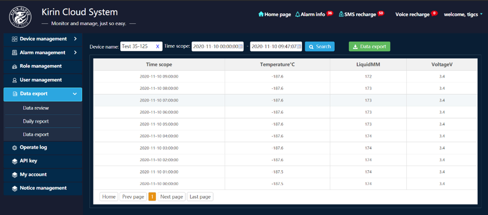Click the Last page button
The width and height of the screenshot is (488, 215).
pyautogui.click(x=200, y=197)
